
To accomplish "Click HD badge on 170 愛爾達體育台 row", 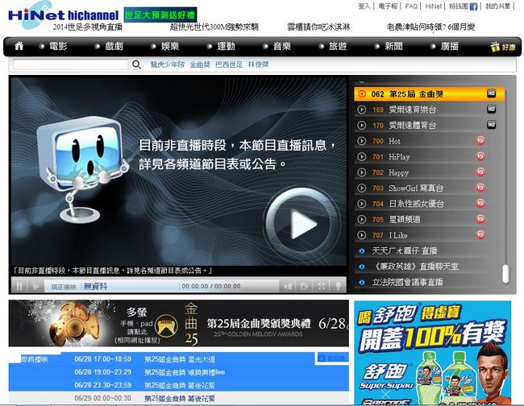I will (x=491, y=125).
